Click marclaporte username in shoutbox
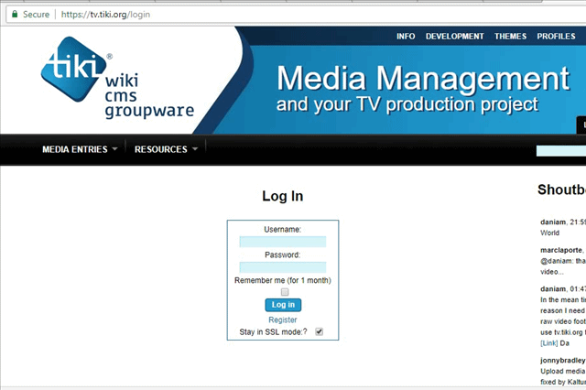Viewport: 586px width, 390px height. 561,250
